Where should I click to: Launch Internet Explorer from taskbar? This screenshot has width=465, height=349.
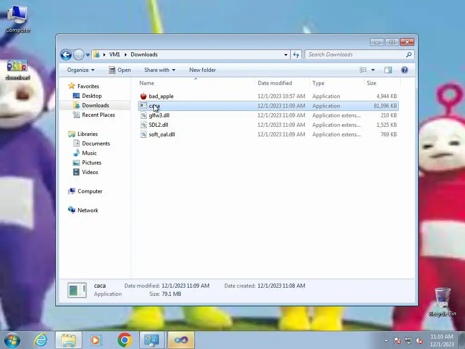40,340
